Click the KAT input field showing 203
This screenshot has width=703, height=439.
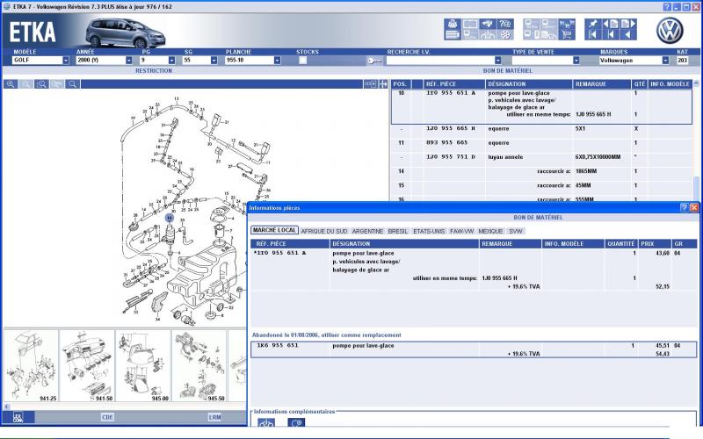coord(683,61)
